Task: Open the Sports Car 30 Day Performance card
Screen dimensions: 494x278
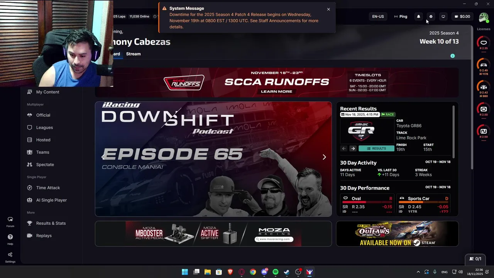Action: 423,204
